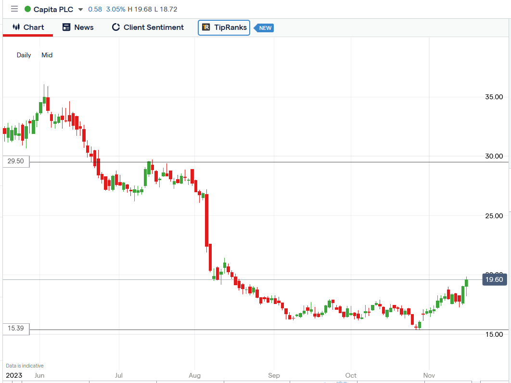Open the TipRanks tab
The height and width of the screenshot is (383, 511).
(224, 27)
